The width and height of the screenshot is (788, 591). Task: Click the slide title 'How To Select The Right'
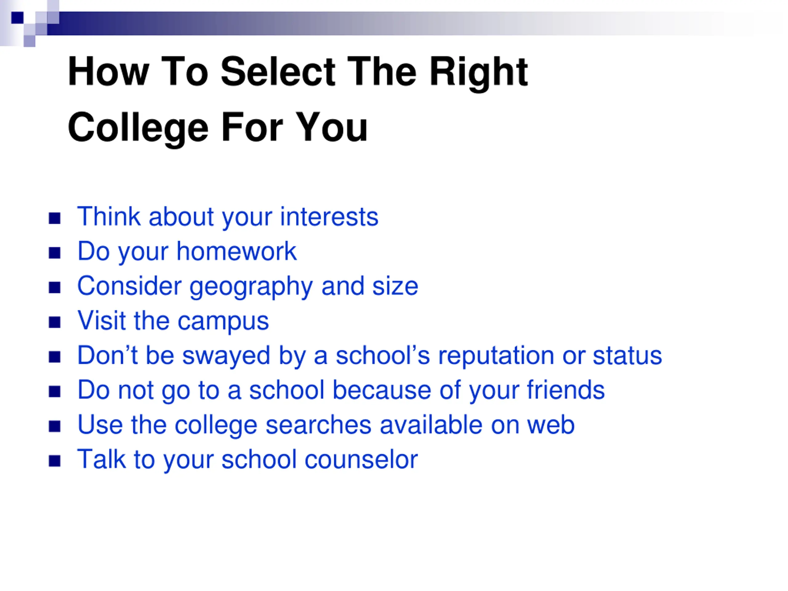point(297,72)
